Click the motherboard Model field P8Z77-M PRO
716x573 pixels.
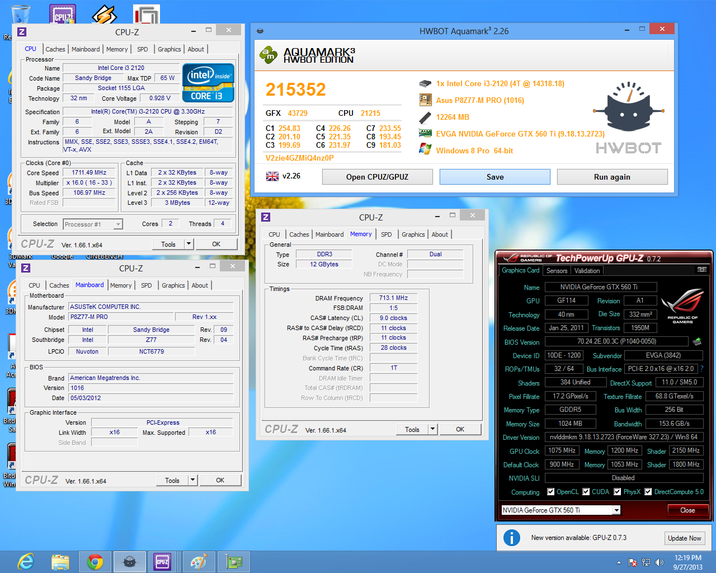pyautogui.click(x=120, y=317)
